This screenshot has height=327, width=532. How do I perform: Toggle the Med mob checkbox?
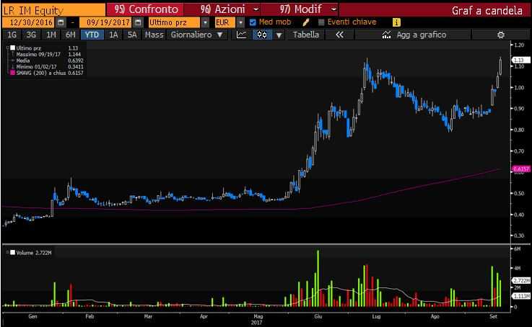(252, 22)
